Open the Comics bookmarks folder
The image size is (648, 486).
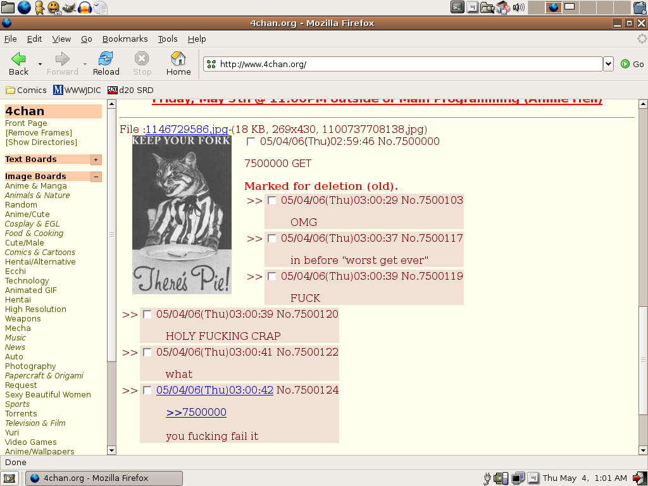[26, 90]
